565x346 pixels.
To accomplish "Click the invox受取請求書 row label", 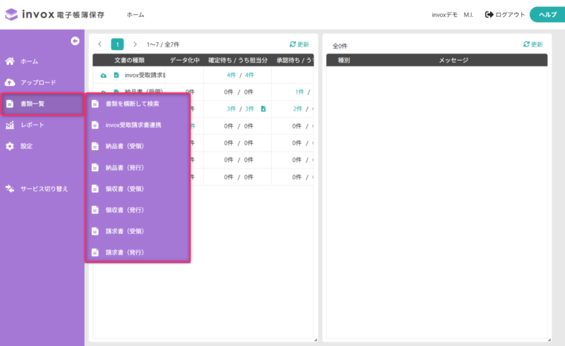I will coord(145,75).
